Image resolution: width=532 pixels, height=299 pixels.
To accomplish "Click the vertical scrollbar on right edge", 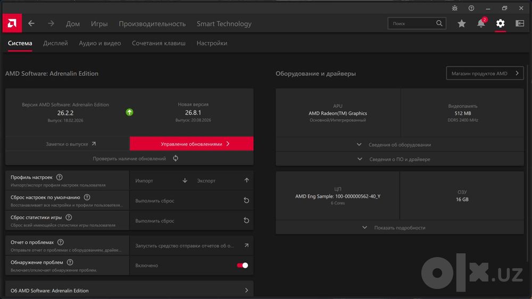I will tap(527, 163).
